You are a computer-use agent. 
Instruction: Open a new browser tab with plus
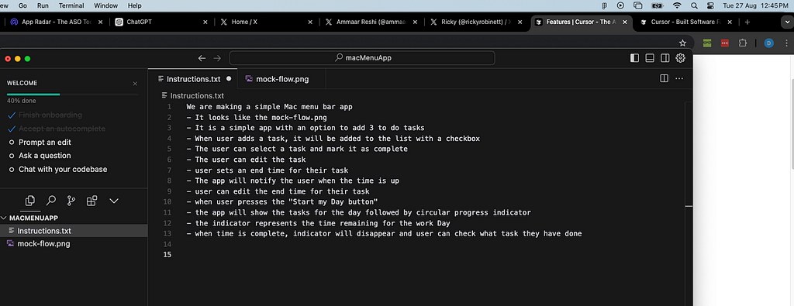coord(747,22)
